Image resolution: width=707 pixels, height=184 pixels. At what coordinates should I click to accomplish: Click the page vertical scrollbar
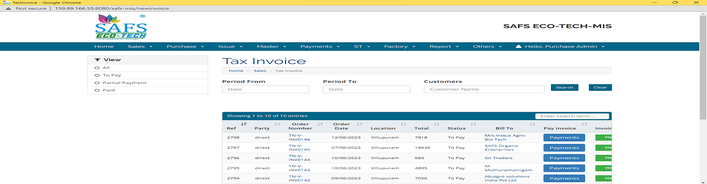pos(703,66)
